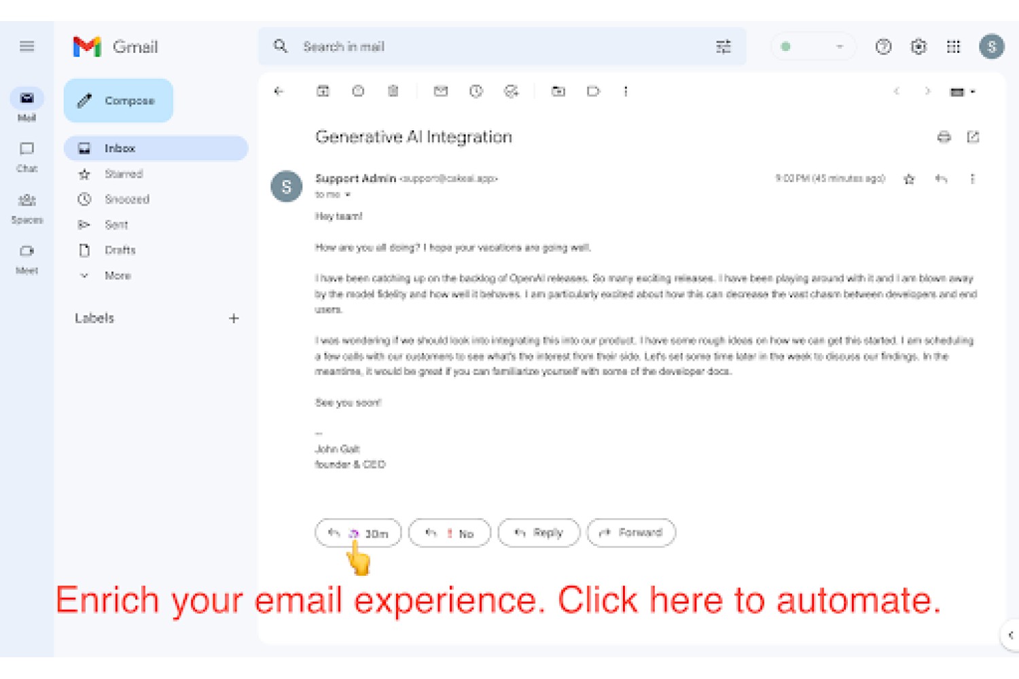Toggle the main menu hamburger
The image size is (1019, 679).
click(x=27, y=46)
